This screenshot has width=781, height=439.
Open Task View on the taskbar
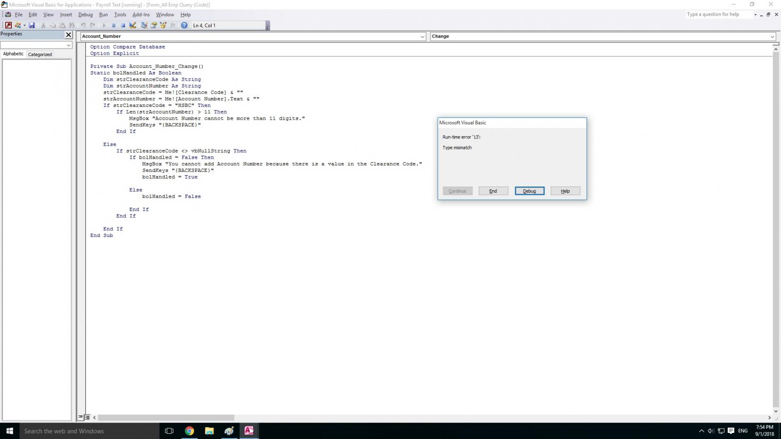(x=169, y=431)
